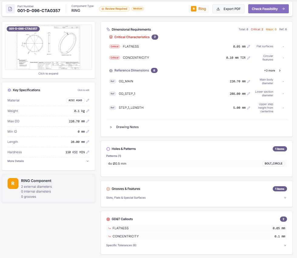
Task: Click the Review Required status badge
Action: pos(114,9)
